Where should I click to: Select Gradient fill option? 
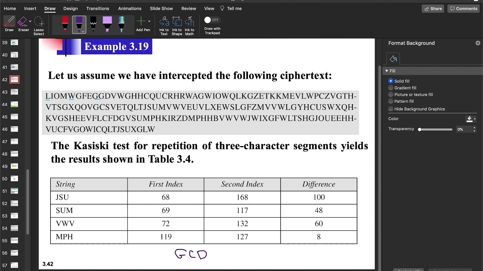point(391,88)
